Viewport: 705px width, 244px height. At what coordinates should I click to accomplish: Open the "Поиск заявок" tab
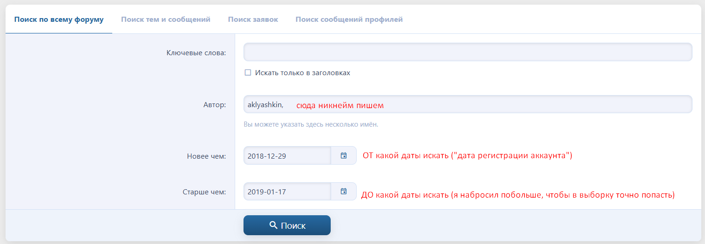[253, 19]
